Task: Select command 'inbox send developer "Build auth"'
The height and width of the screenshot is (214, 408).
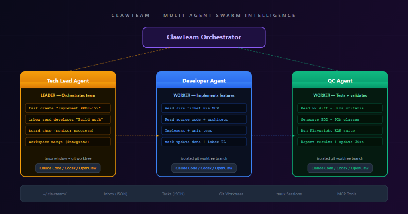Action: [x=68, y=119]
